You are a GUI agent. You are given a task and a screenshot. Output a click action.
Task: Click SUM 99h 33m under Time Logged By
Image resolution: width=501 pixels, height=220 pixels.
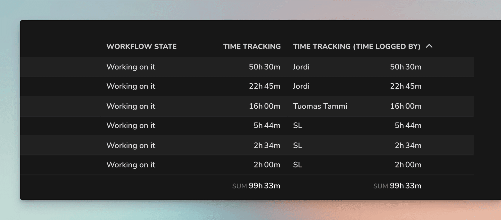point(397,186)
